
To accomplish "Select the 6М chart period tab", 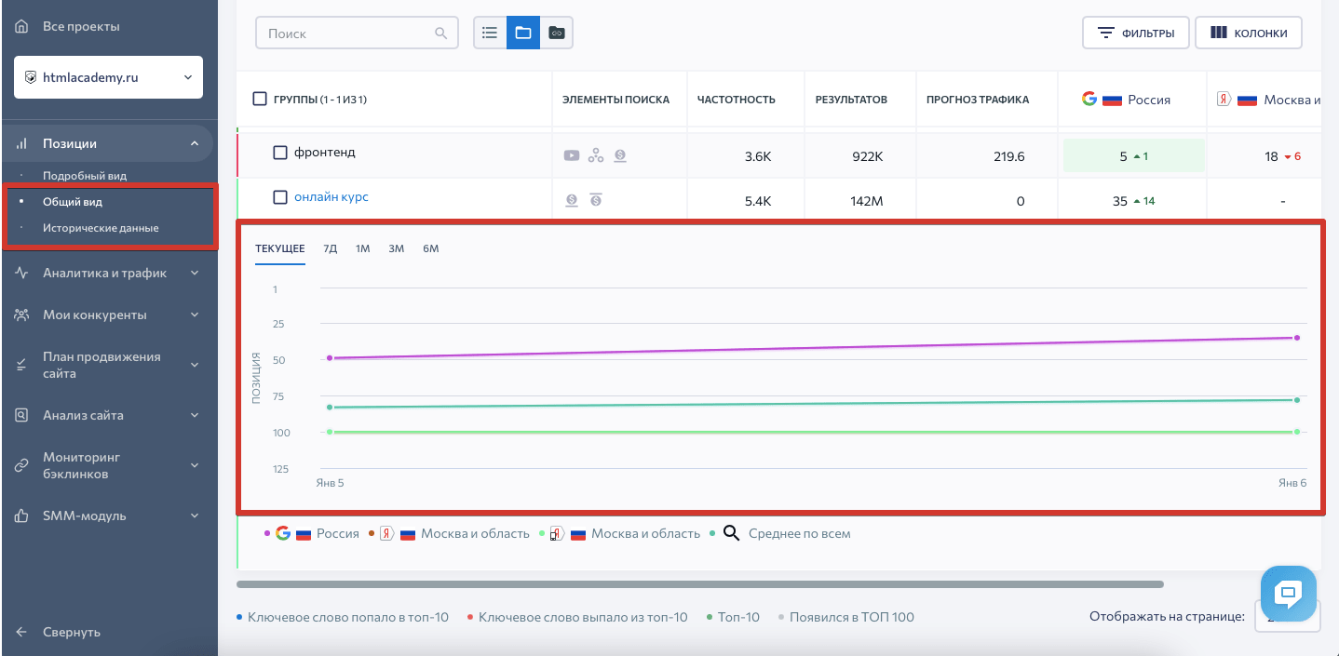I will click(430, 248).
